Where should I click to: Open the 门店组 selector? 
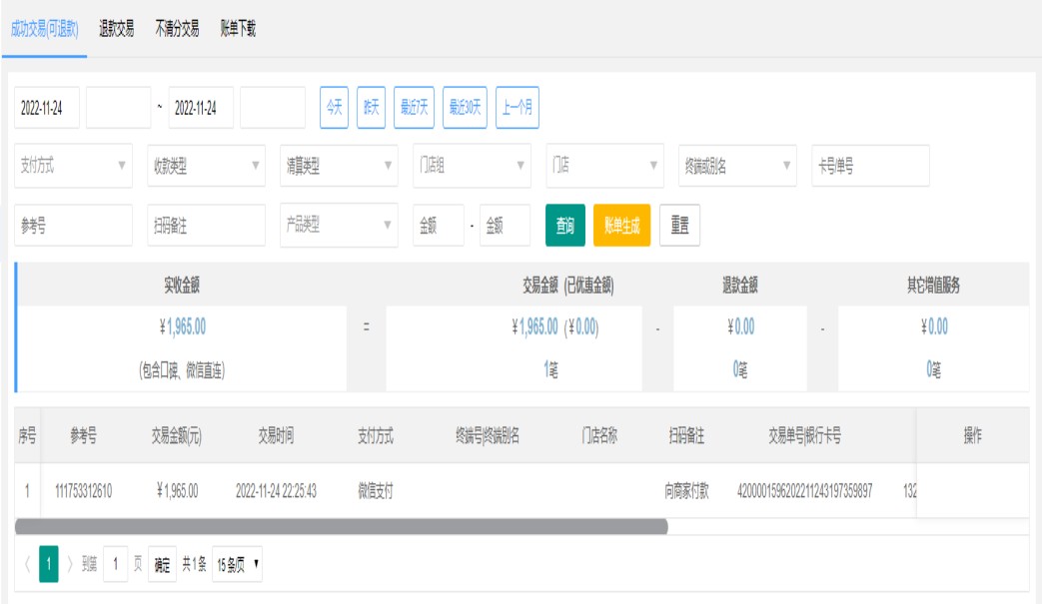point(472,166)
